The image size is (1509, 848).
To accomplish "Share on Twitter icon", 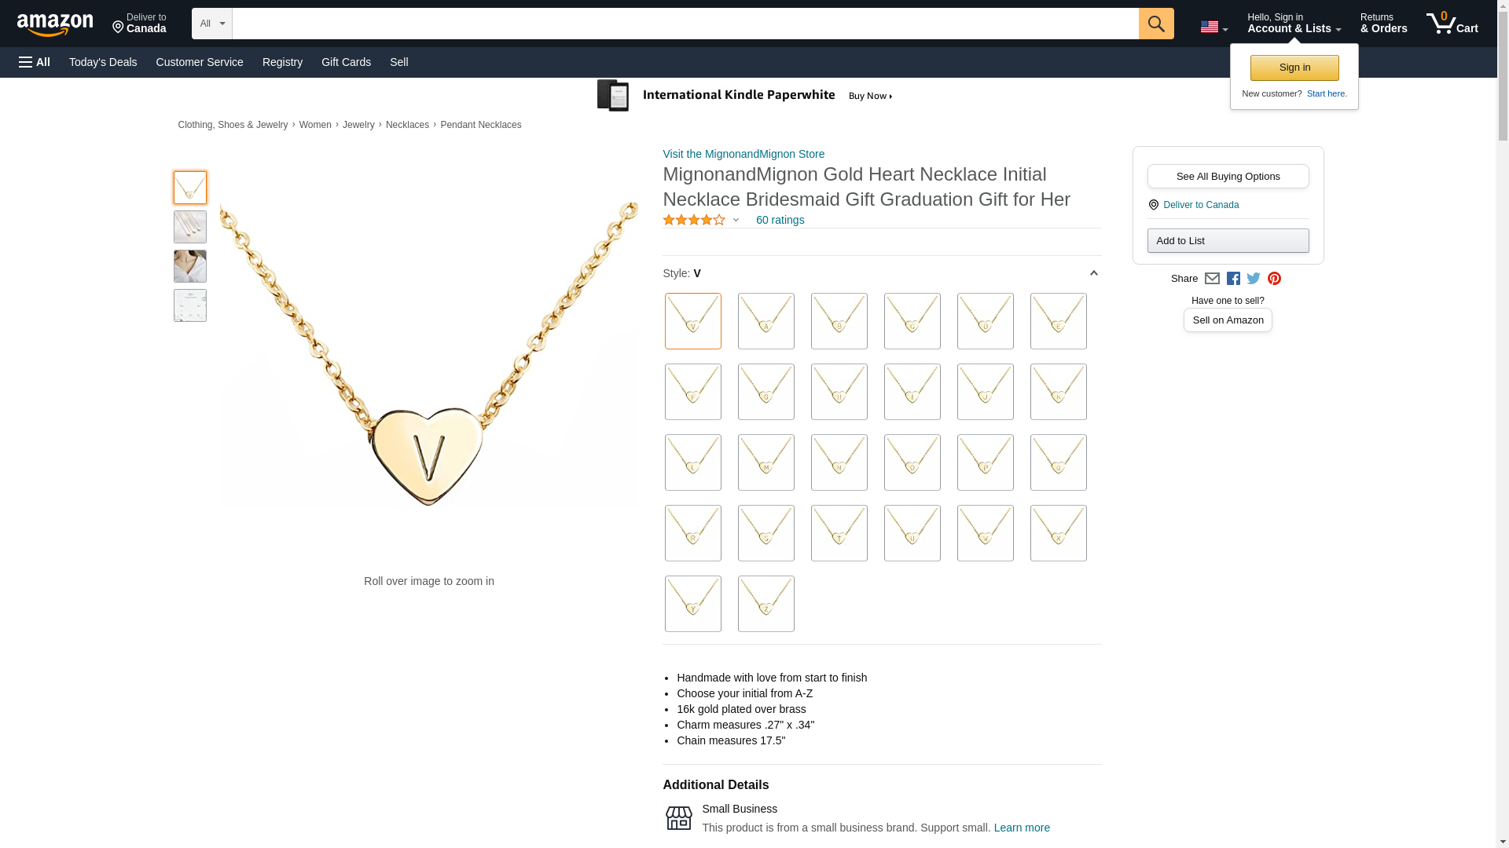I will [x=1254, y=279].
